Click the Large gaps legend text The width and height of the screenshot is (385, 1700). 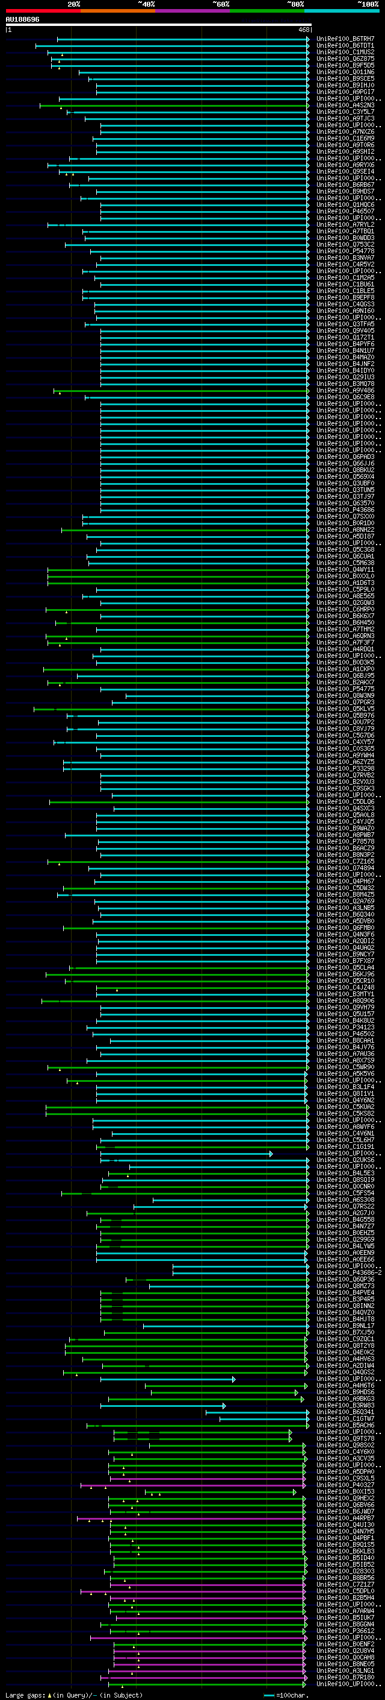74,1695
